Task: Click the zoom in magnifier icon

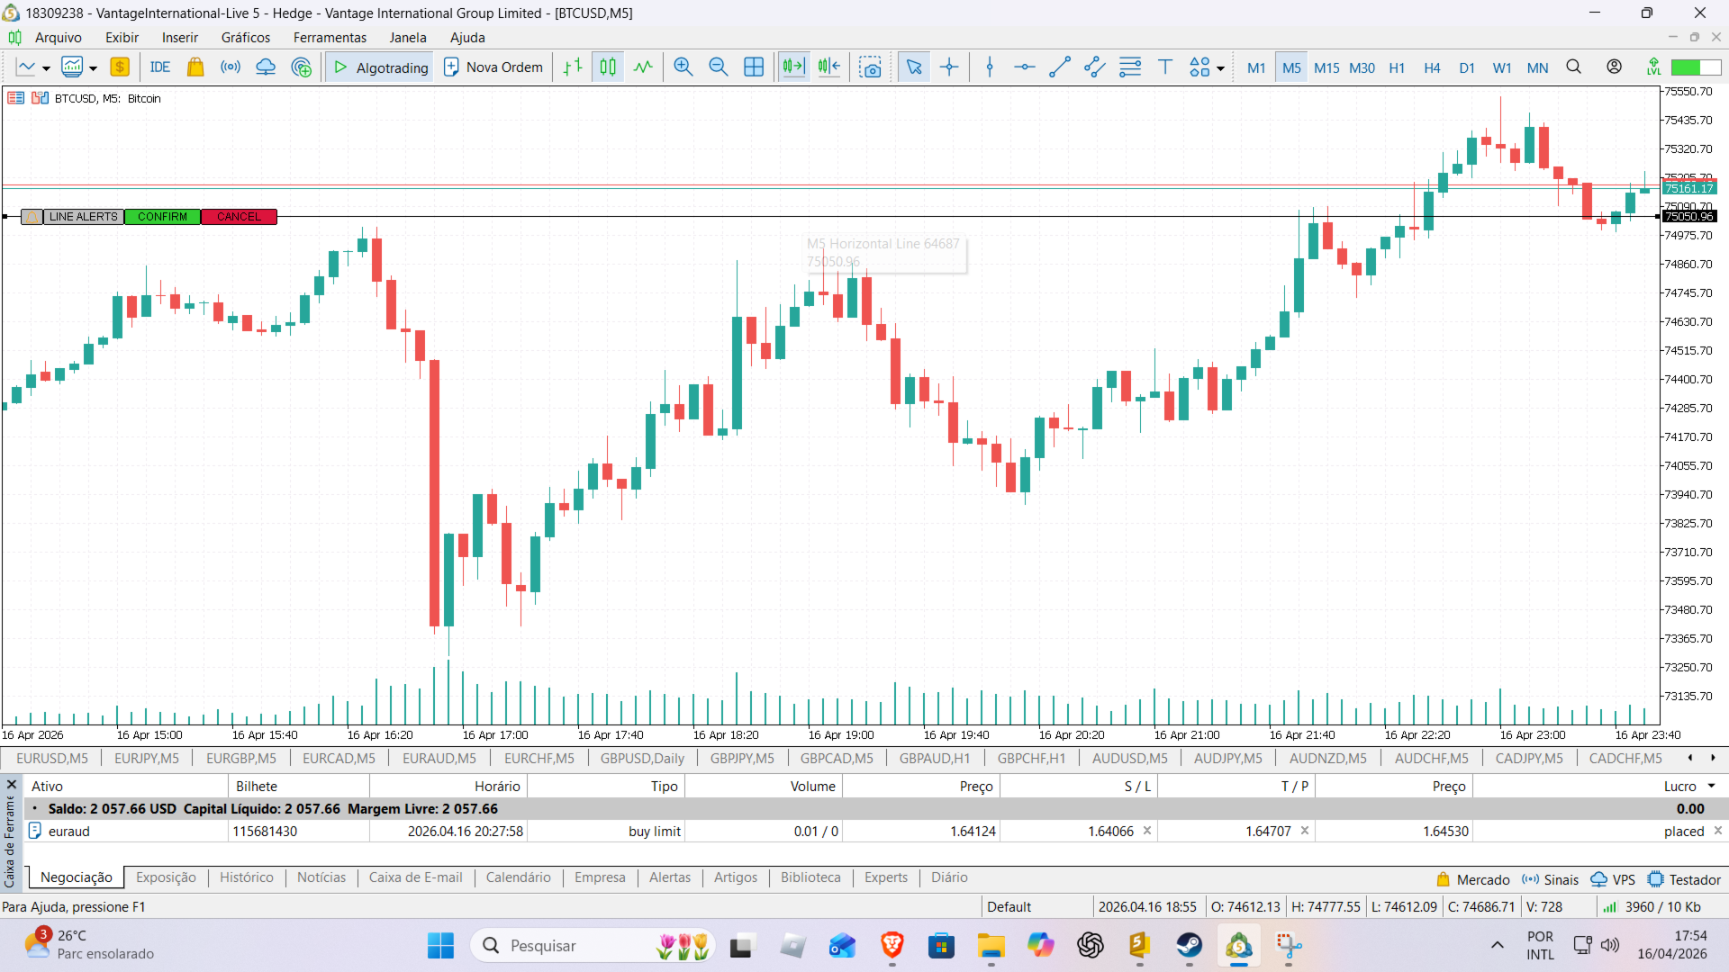Action: pyautogui.click(x=683, y=67)
